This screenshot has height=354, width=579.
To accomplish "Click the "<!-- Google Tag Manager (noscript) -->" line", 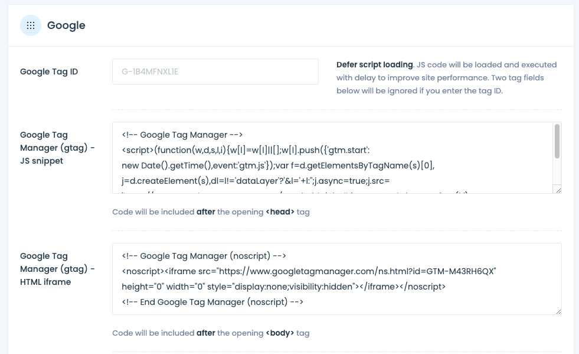I will point(204,256).
